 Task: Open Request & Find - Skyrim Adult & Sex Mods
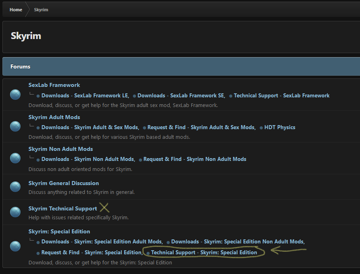coord(201,128)
